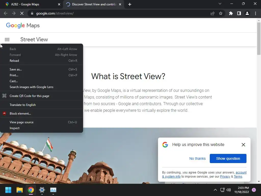View site info padlock icon
Screen dimensions: 261x196
pyautogui.click(x=32, y=13)
